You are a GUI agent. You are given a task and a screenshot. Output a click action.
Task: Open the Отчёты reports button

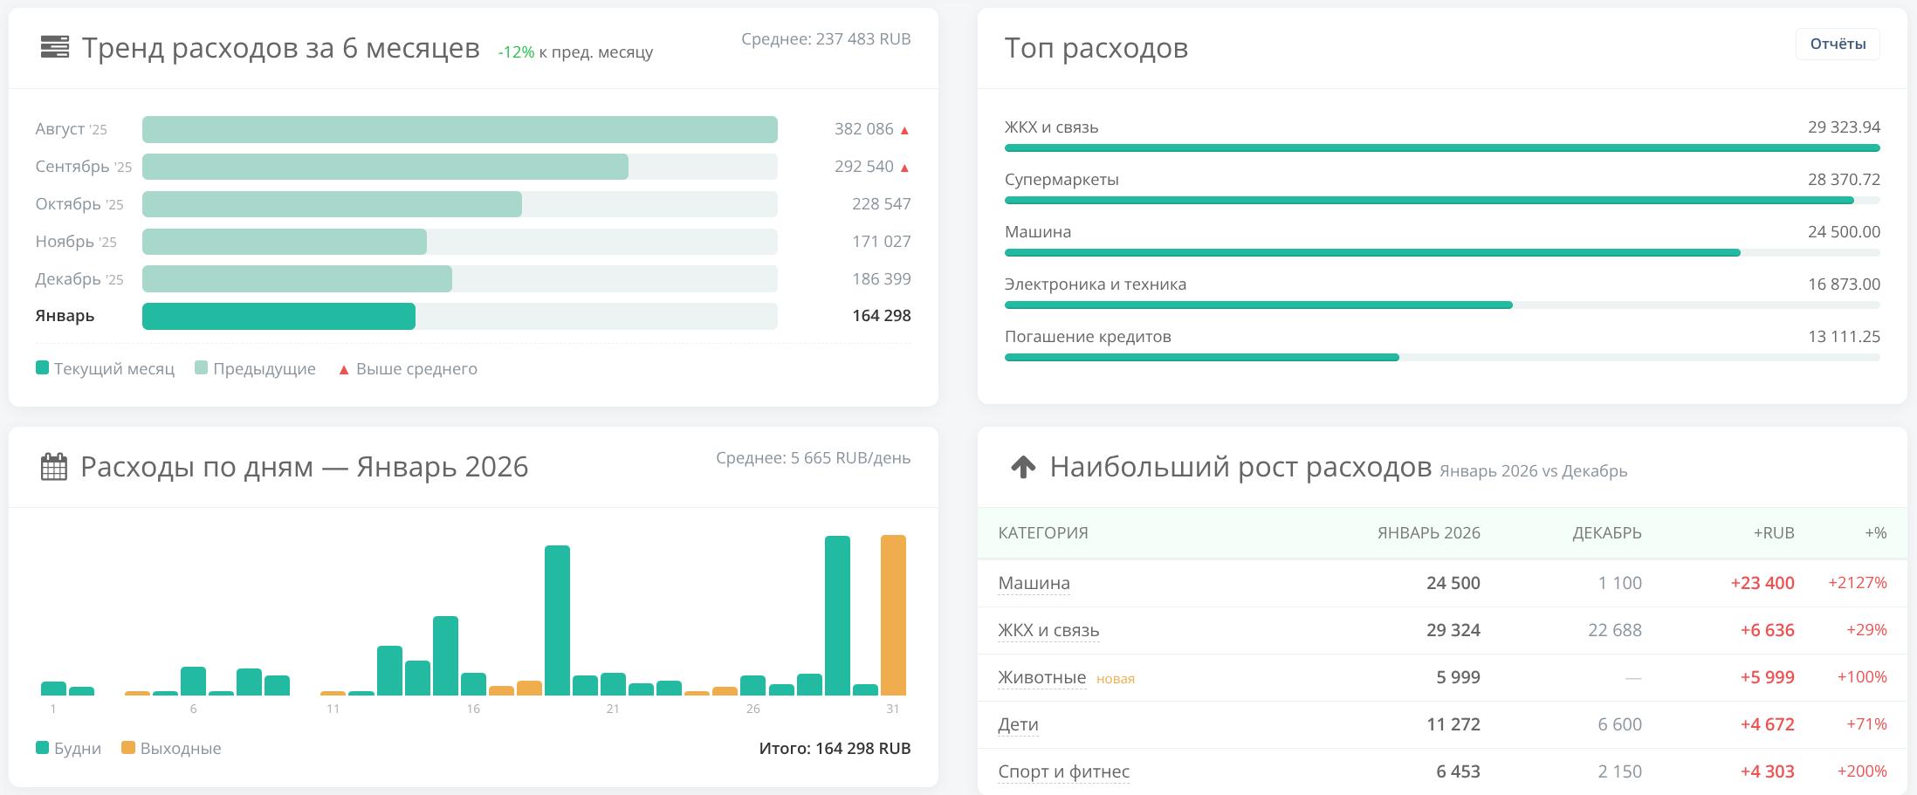point(1837,45)
